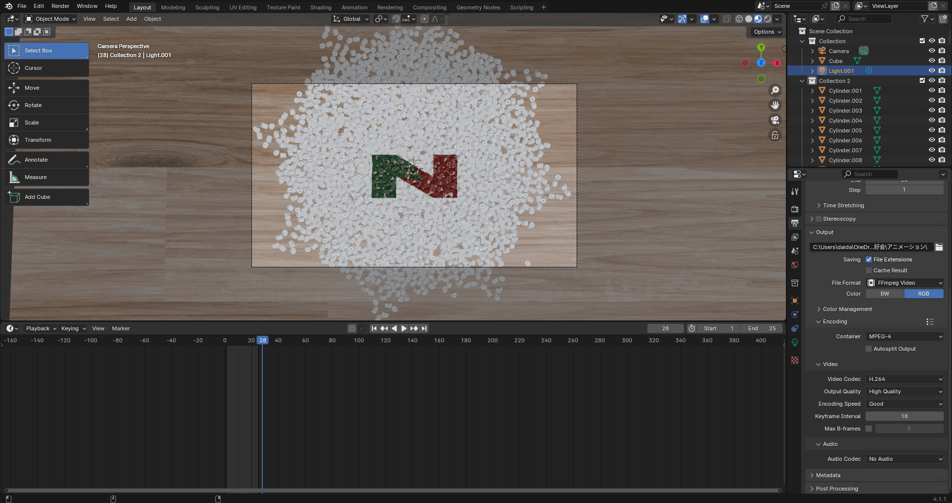Select the Cursor tool

[47, 68]
